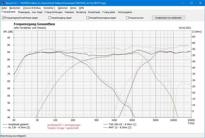The image size is (205, 138).
Task: Click the Vergleichskurven einblenden button
Action: click(x=168, y=18)
